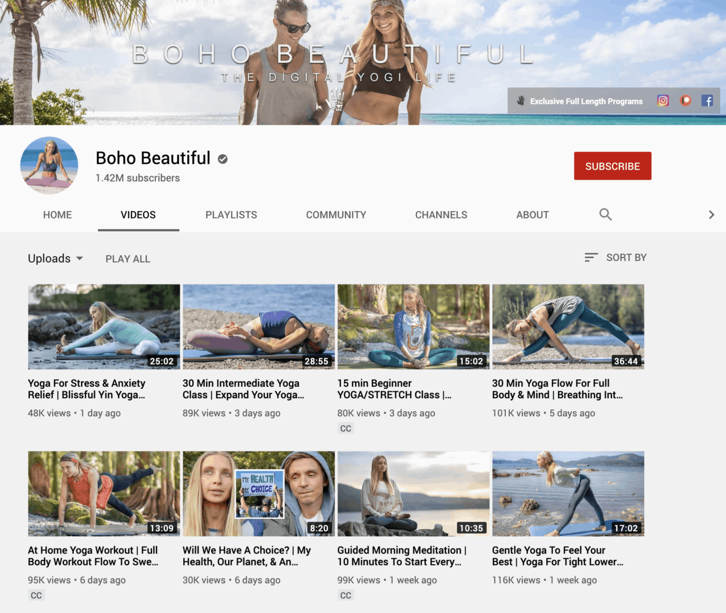726x613 pixels.
Task: Click the 1.42M subscribers count
Action: pyautogui.click(x=138, y=178)
